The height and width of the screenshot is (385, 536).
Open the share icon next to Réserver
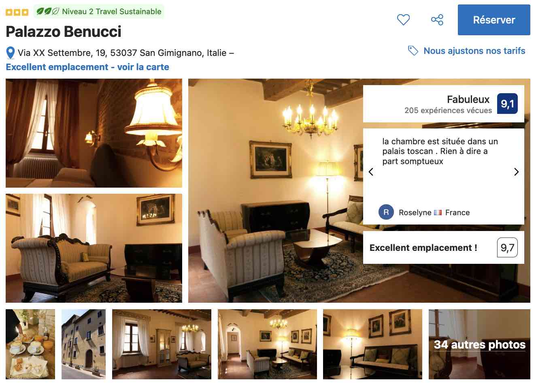click(x=437, y=20)
